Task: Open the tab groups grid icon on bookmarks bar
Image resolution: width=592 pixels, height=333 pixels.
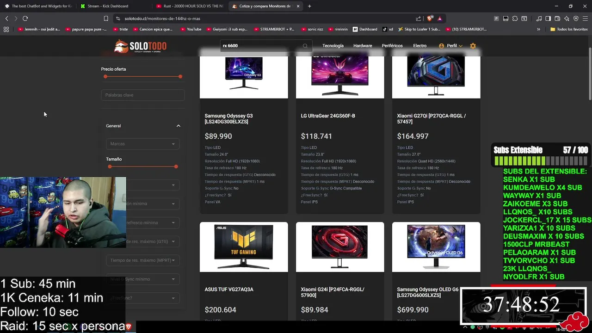Action: pos(6,29)
